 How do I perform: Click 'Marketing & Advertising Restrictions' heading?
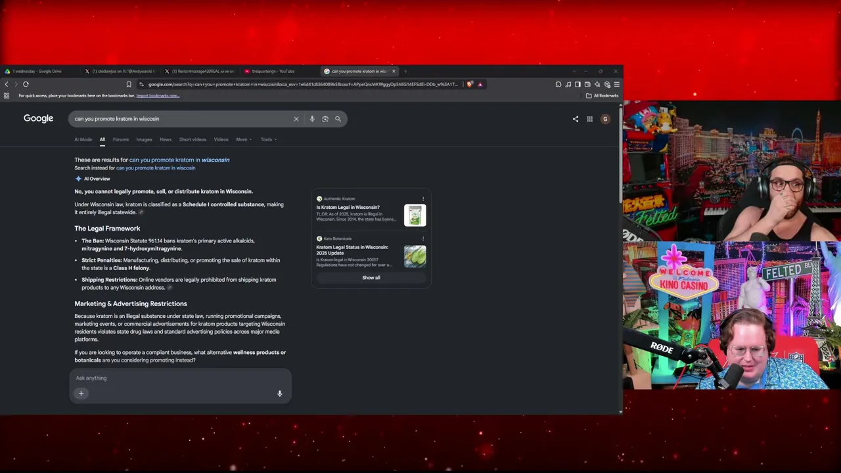131,304
